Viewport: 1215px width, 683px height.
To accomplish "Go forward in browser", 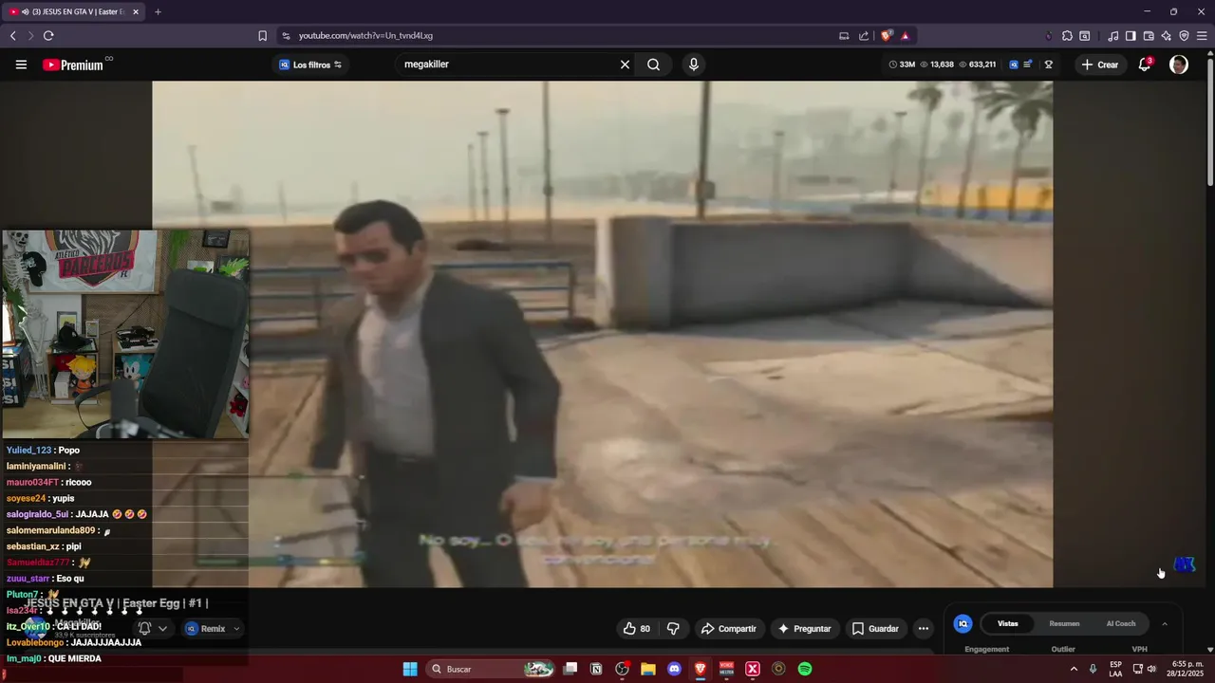I will [30, 35].
